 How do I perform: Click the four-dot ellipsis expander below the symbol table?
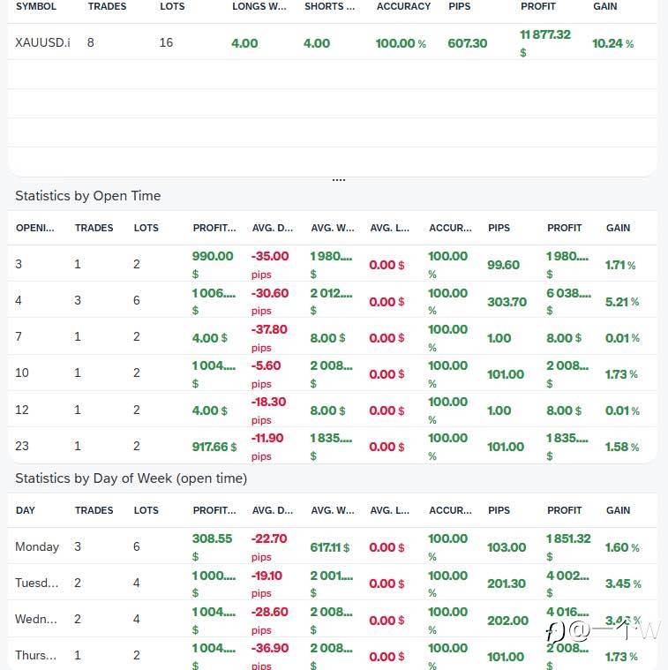click(339, 179)
